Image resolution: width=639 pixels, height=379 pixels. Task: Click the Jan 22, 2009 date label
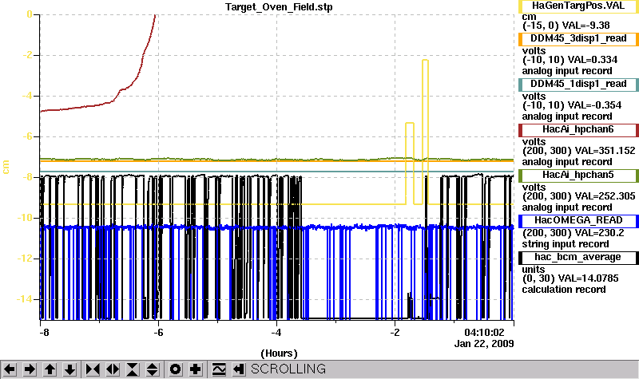(484, 344)
